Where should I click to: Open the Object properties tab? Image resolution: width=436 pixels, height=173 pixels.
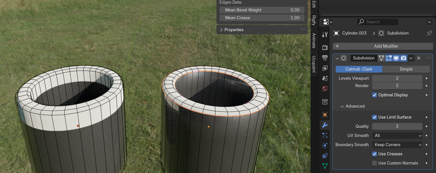coord(325,115)
